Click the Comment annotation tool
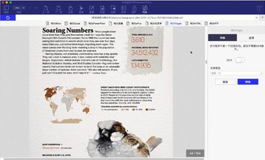265x160 pixels. (113, 9)
